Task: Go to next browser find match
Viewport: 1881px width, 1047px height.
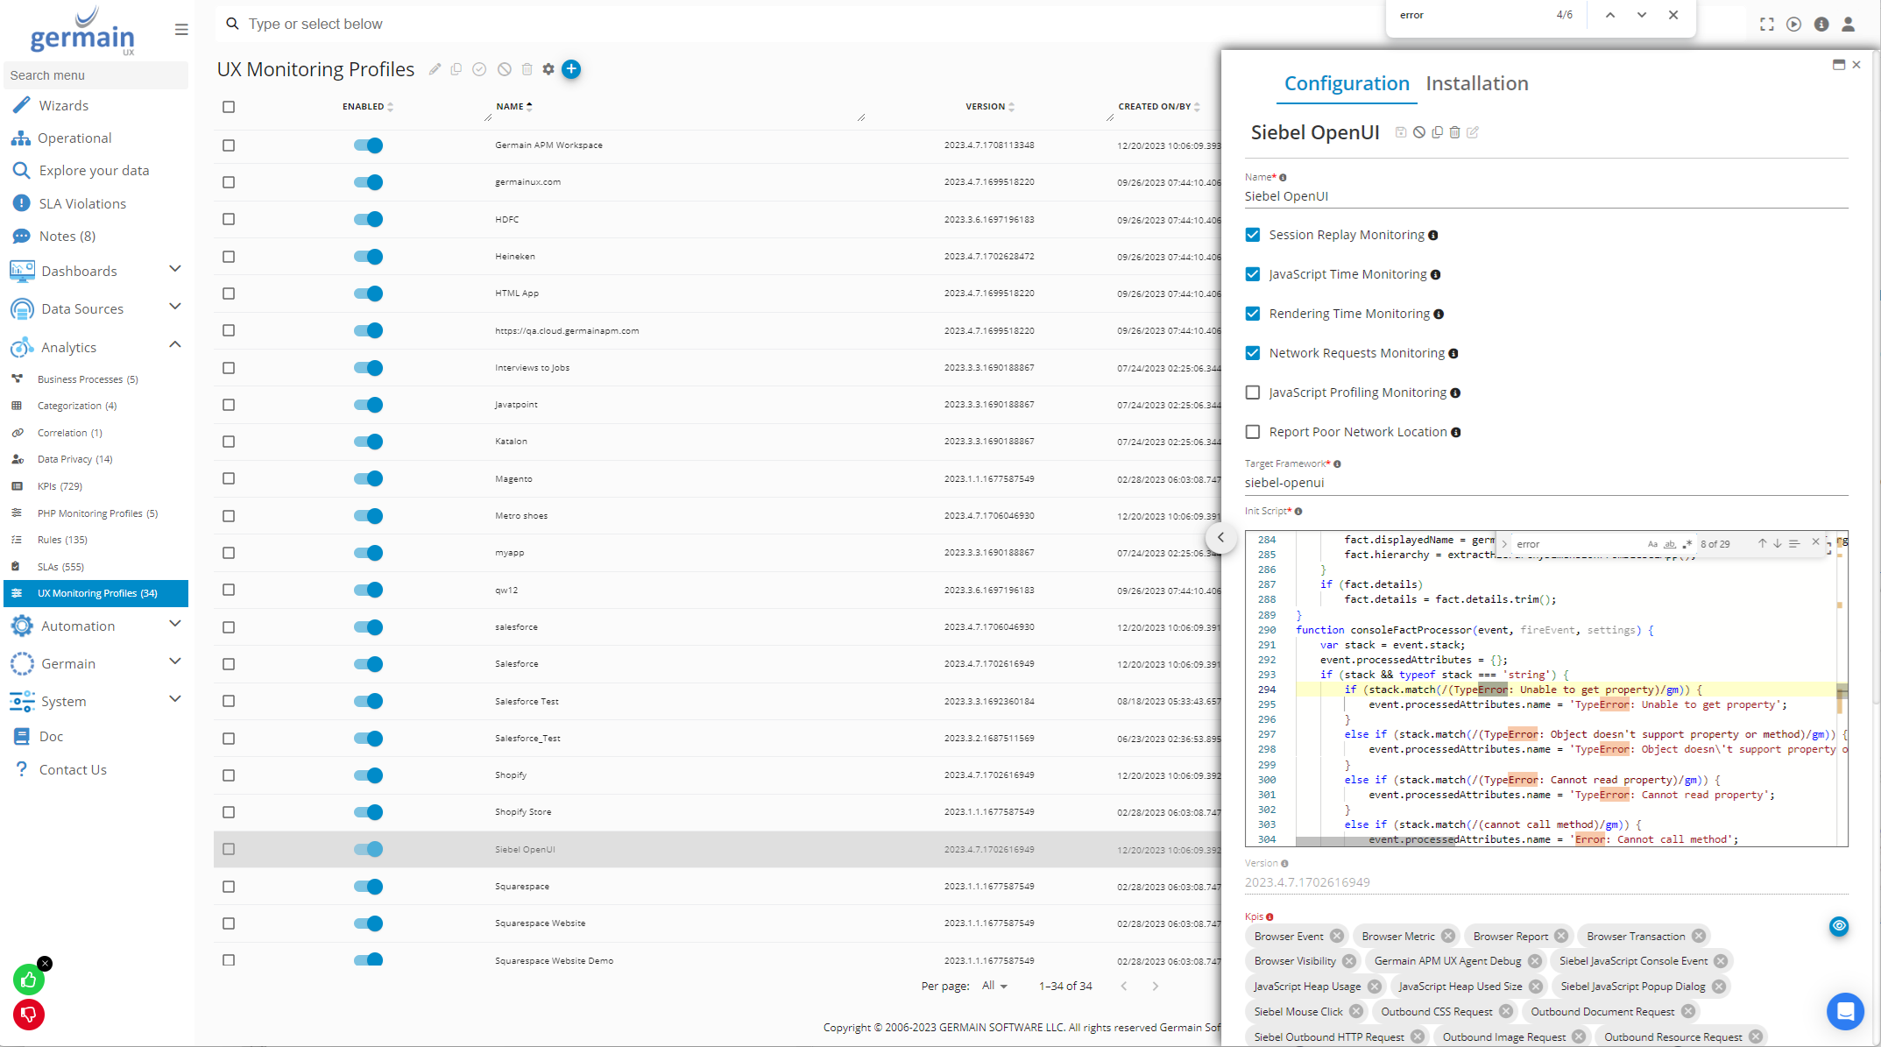Action: point(1642,15)
